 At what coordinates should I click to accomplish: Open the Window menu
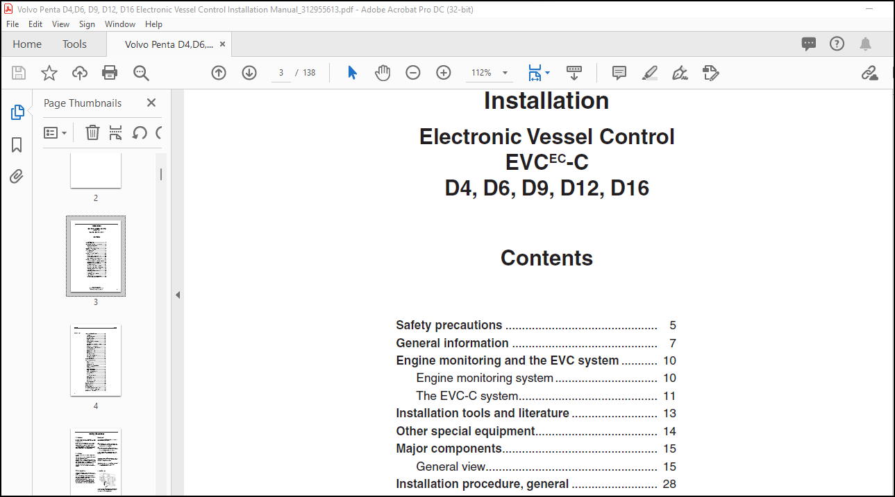pos(120,24)
